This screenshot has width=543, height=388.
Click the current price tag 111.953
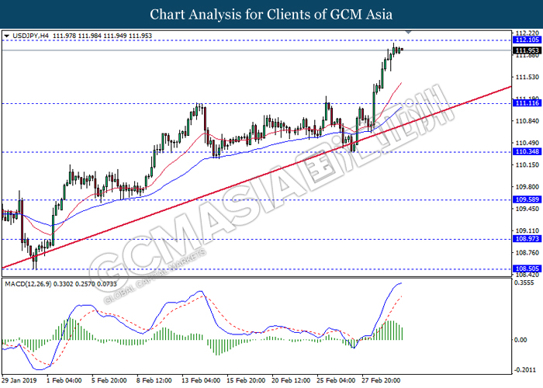coord(527,50)
